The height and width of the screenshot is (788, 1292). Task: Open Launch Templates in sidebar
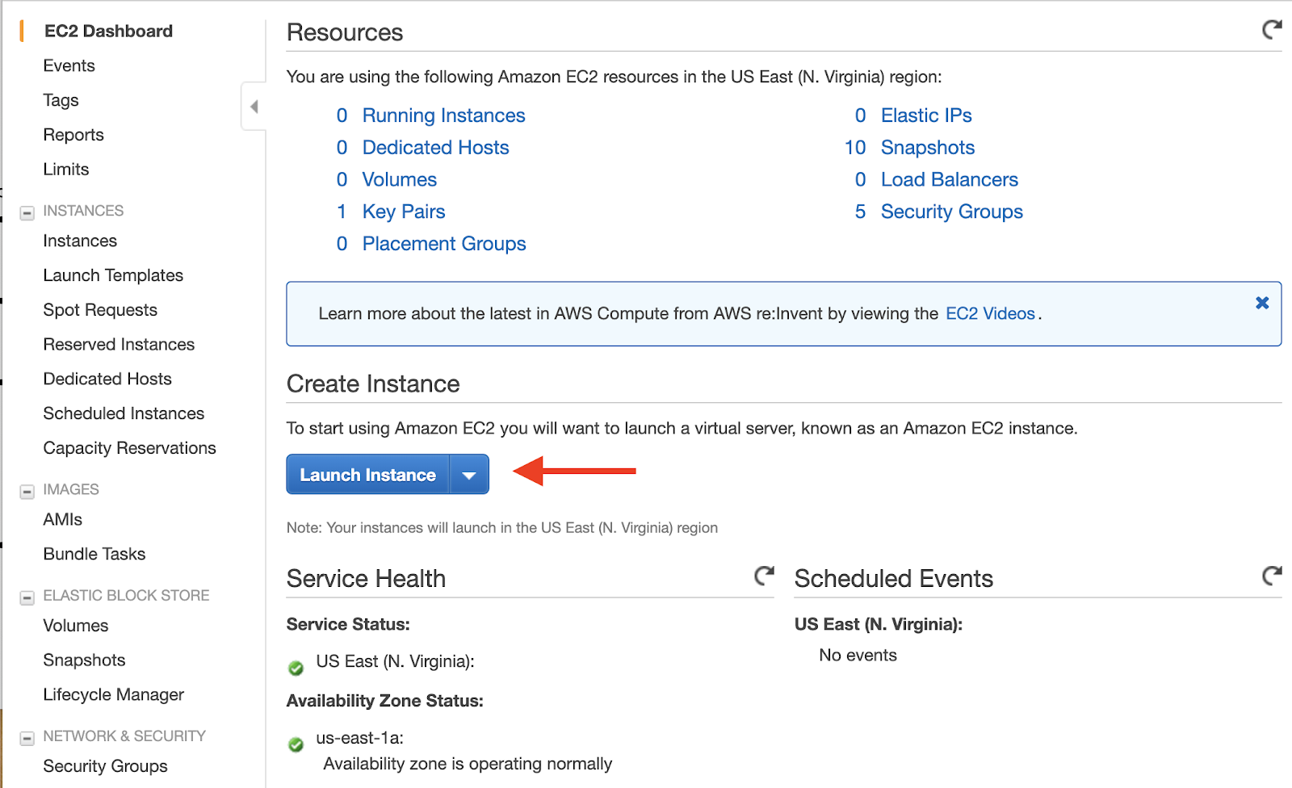113,275
